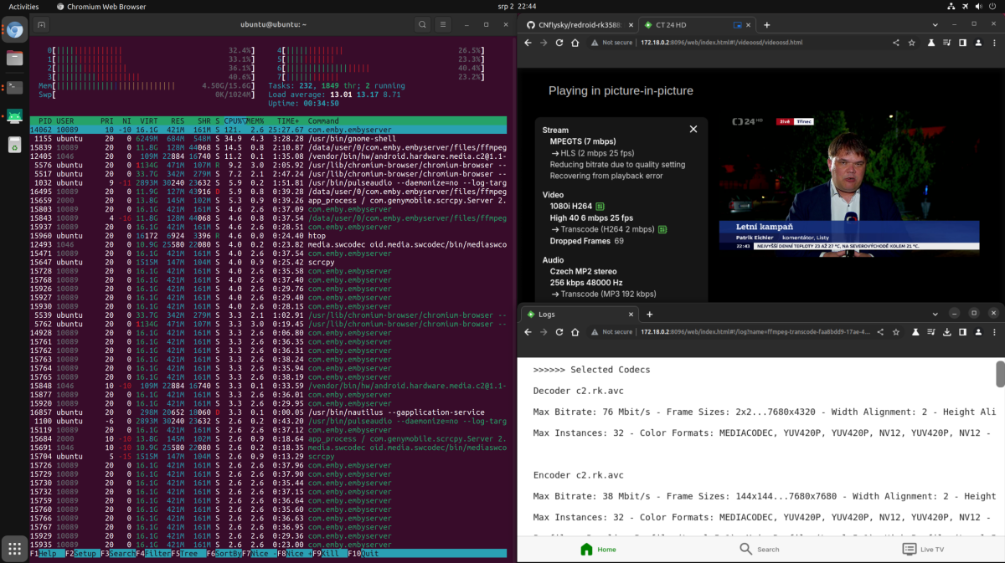The width and height of the screenshot is (1005, 563).
Task: Bookmark the videoosd page with star icon
Action: click(913, 43)
